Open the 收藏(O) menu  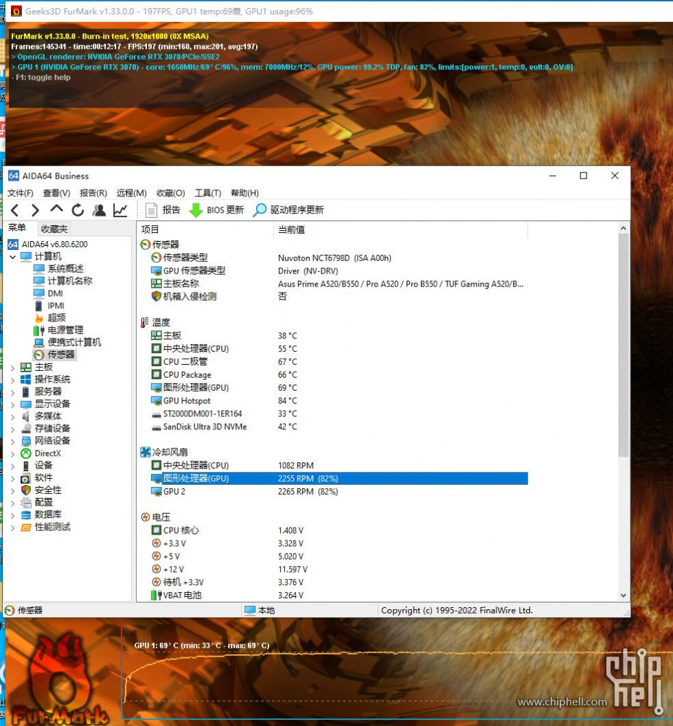(x=170, y=193)
